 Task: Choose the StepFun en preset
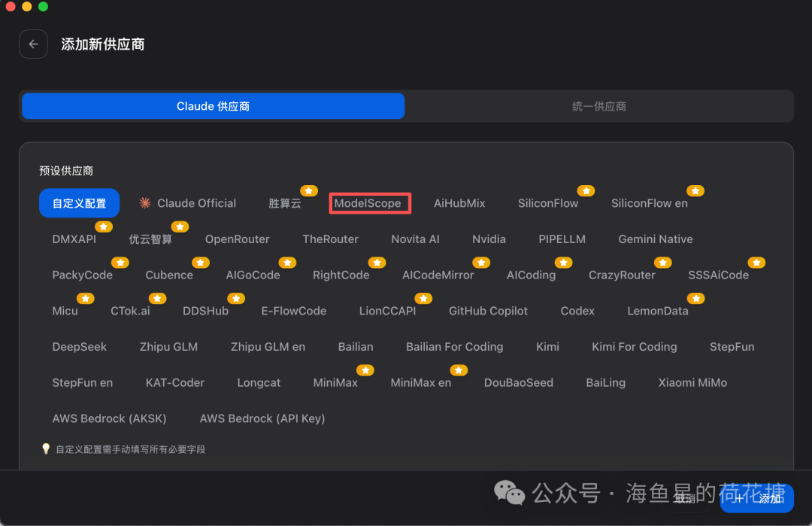point(83,382)
